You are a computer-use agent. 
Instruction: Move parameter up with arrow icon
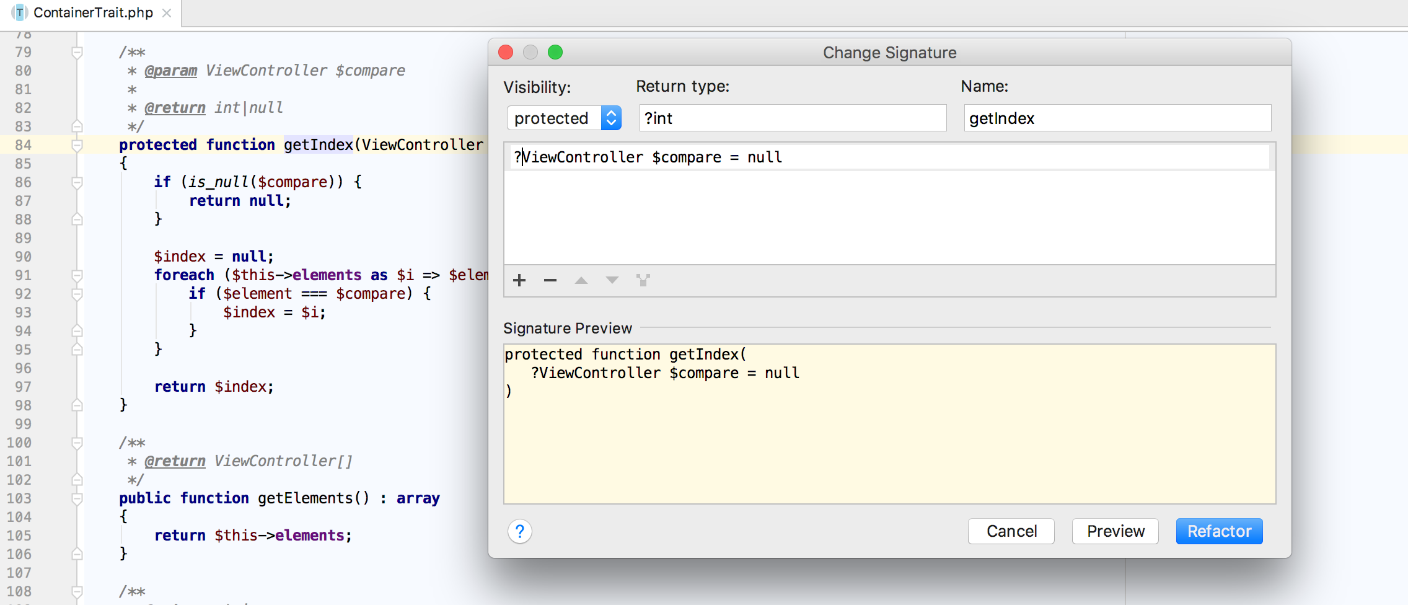(x=581, y=281)
